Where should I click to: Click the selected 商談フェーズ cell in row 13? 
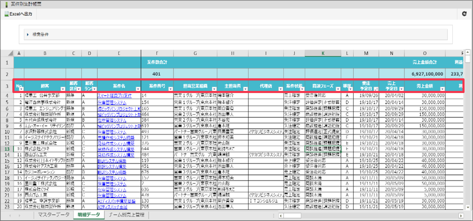323,149
